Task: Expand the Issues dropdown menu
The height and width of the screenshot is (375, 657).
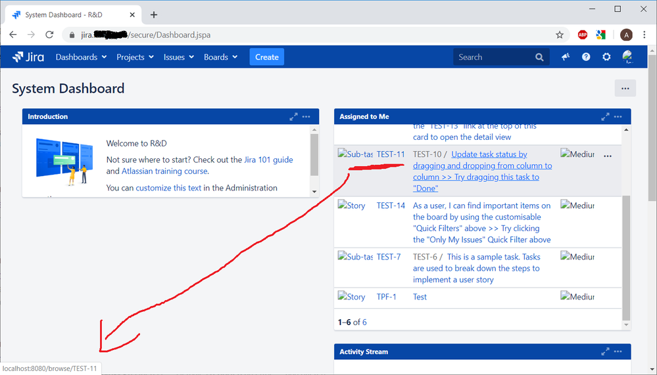Action: [x=179, y=57]
